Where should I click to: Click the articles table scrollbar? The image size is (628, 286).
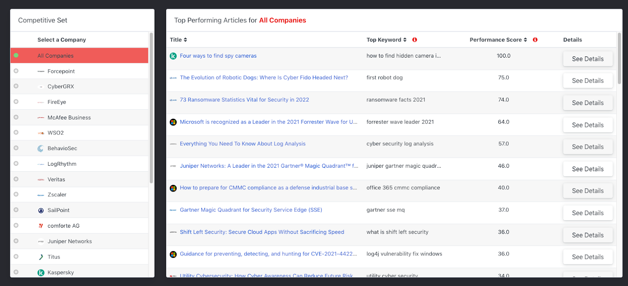click(619, 58)
